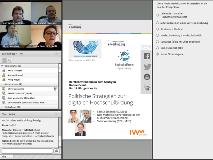Click Udo Michallik's portrait photo on slide
Screen dimensions: 213x160
click(x=85, y=116)
